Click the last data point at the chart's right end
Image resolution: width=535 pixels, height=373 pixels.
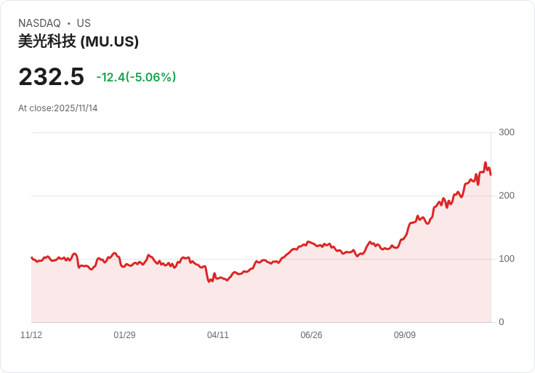coord(491,175)
